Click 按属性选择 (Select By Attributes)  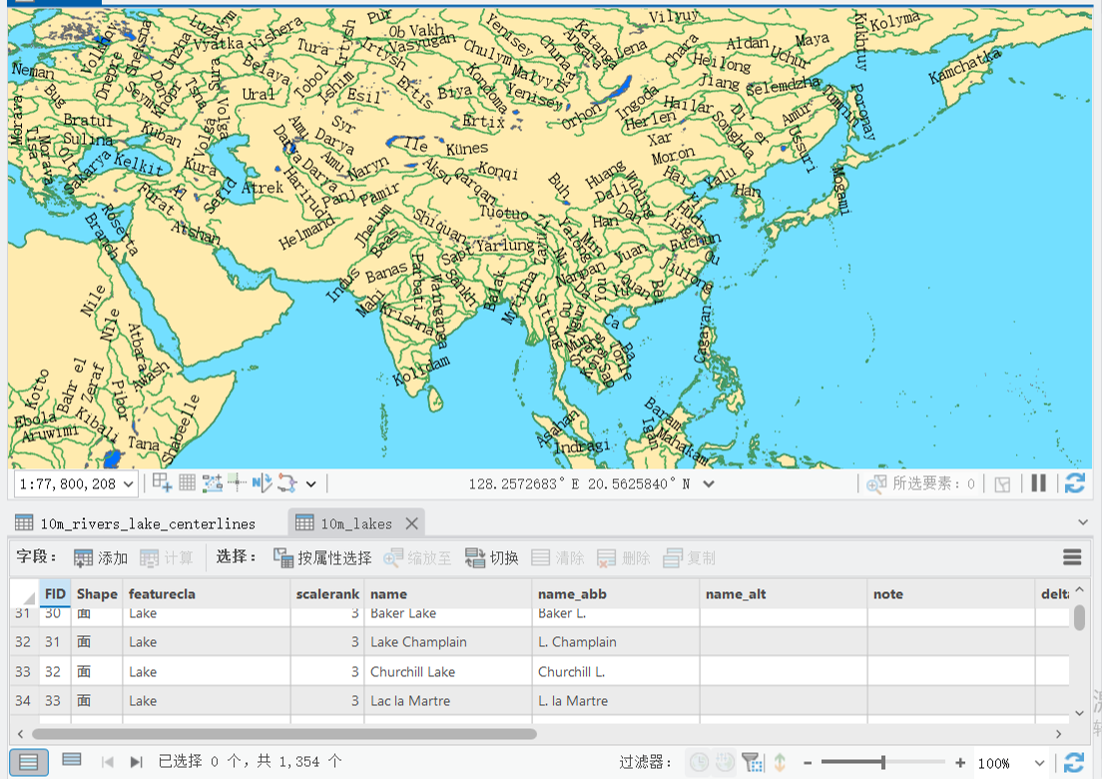pos(322,558)
